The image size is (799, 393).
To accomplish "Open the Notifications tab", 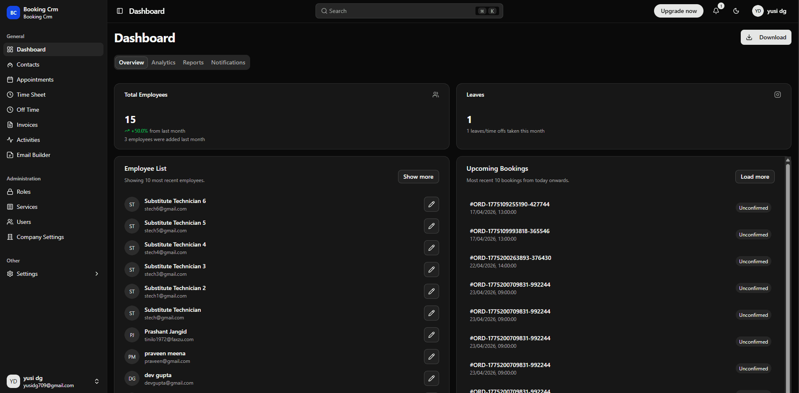I will (228, 62).
